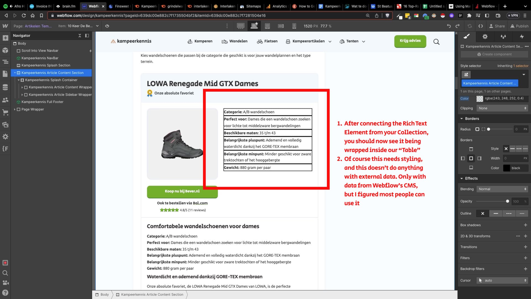This screenshot has height=299, width=531.
Task: Click Create component button
Action: tap(494, 54)
